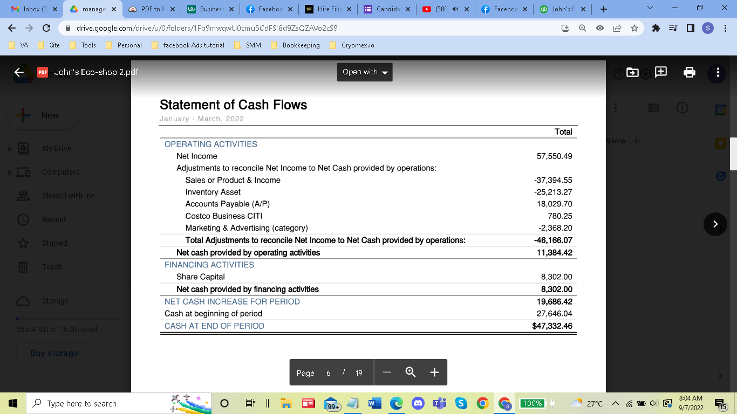Image resolution: width=737 pixels, height=414 pixels.
Task: Click the Net Income value 57,550.49
Action: click(x=554, y=156)
